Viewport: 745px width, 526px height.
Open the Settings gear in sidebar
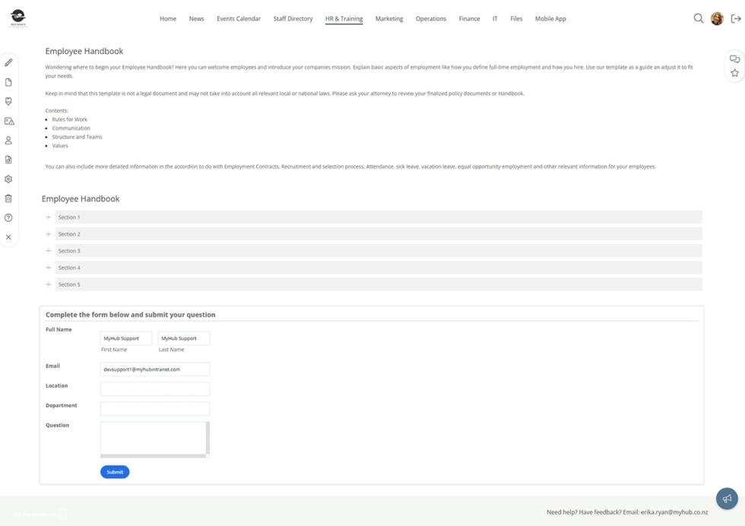point(8,179)
